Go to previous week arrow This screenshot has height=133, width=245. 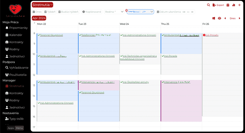(225, 18)
